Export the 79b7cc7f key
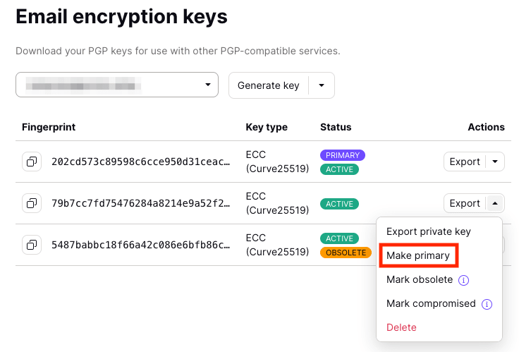Screen dimensions: 519x352 click(x=465, y=203)
